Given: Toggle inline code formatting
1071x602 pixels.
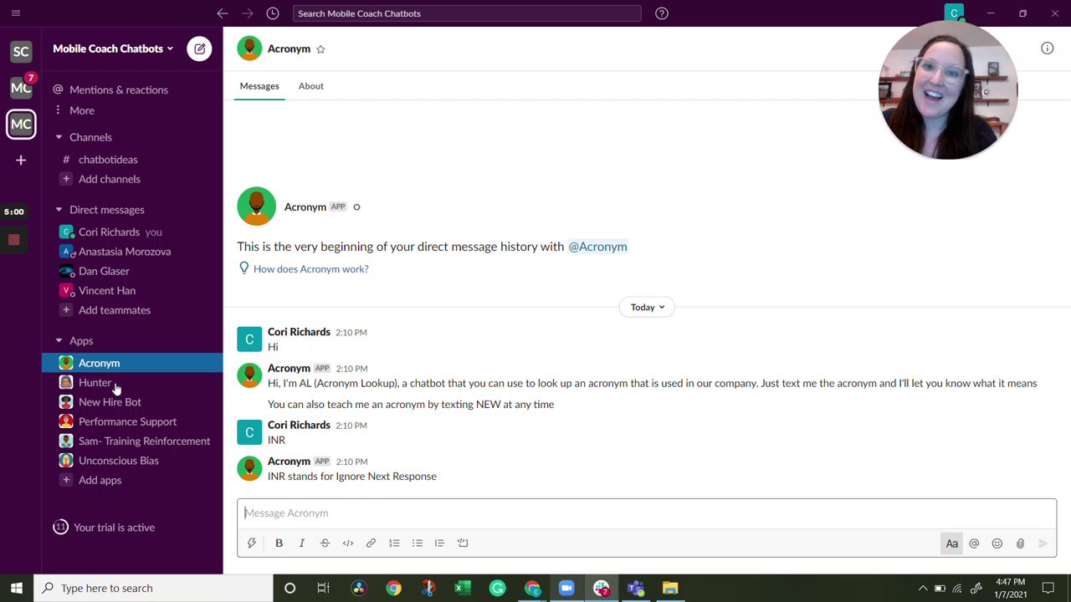Looking at the screenshot, I should 348,543.
